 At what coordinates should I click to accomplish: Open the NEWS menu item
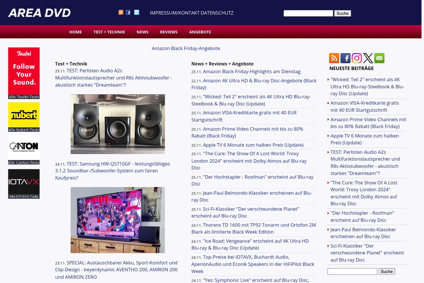142,32
